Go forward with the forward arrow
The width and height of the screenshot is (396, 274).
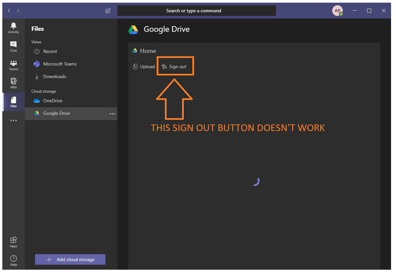point(18,11)
